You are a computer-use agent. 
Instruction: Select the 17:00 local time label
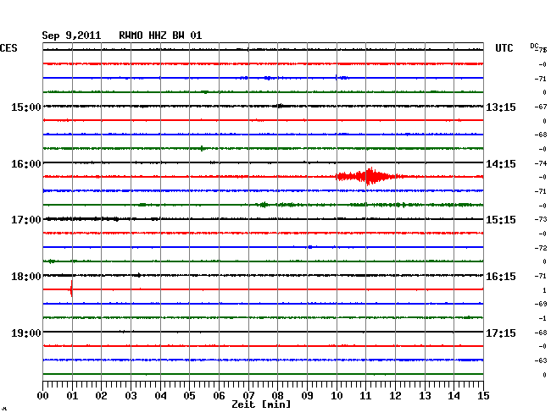[26, 220]
